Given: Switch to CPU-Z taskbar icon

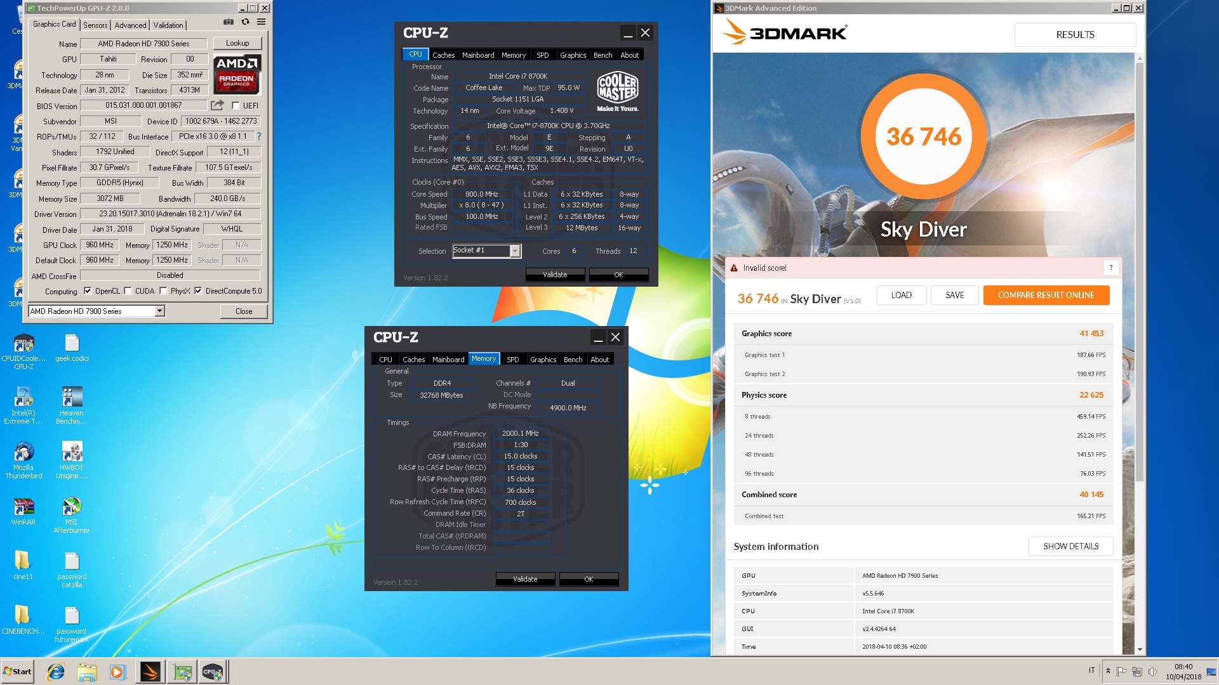Looking at the screenshot, I should (213, 672).
